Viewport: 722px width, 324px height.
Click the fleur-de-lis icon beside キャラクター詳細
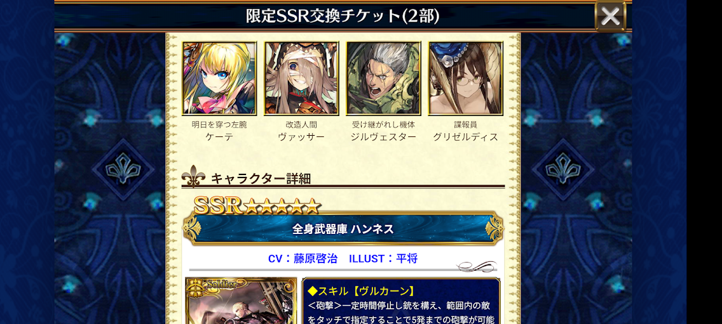[193, 177]
